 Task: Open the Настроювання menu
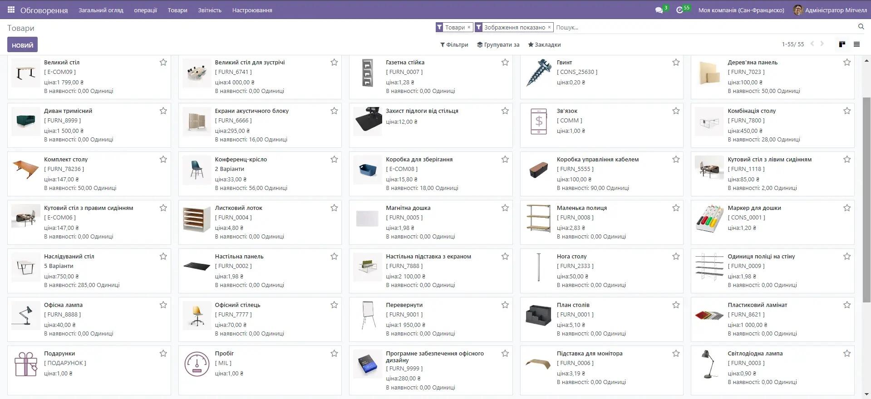pos(252,10)
